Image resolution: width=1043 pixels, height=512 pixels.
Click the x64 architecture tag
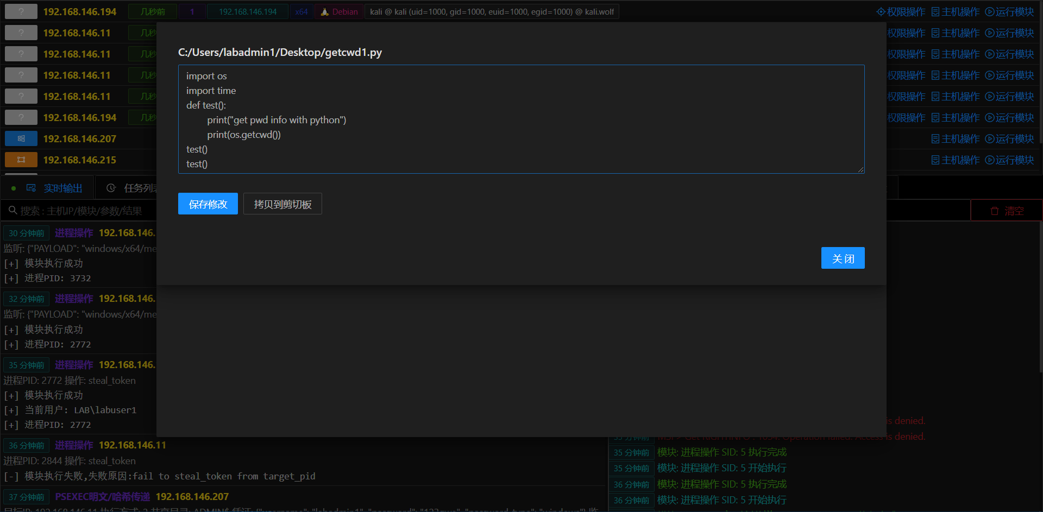tap(301, 11)
